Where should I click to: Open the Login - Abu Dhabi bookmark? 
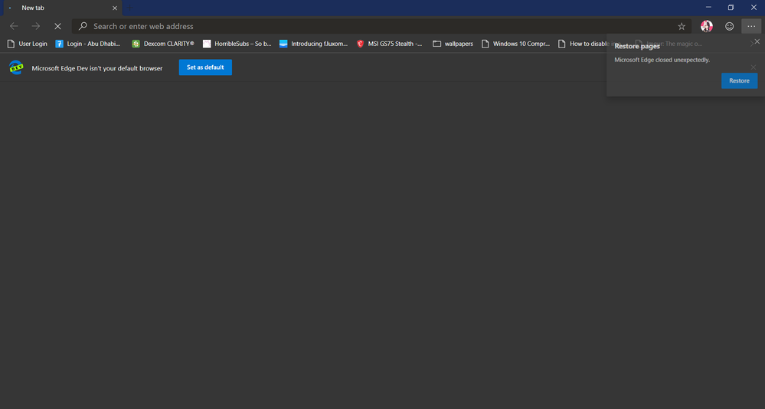click(88, 44)
